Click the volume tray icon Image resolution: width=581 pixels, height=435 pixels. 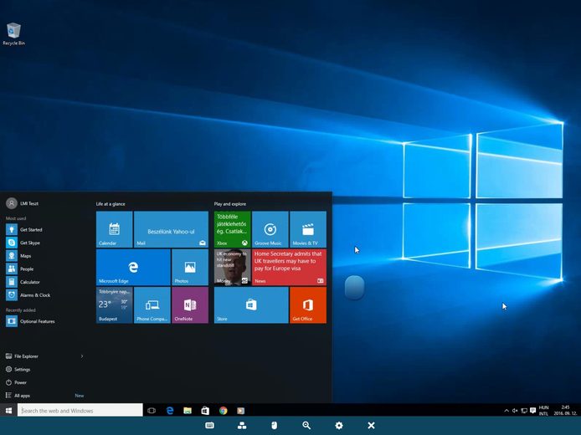tap(515, 411)
